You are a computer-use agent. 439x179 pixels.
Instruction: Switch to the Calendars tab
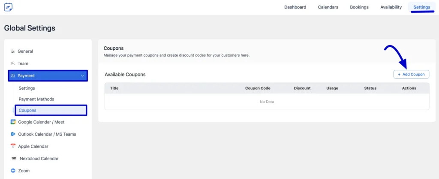click(x=328, y=7)
